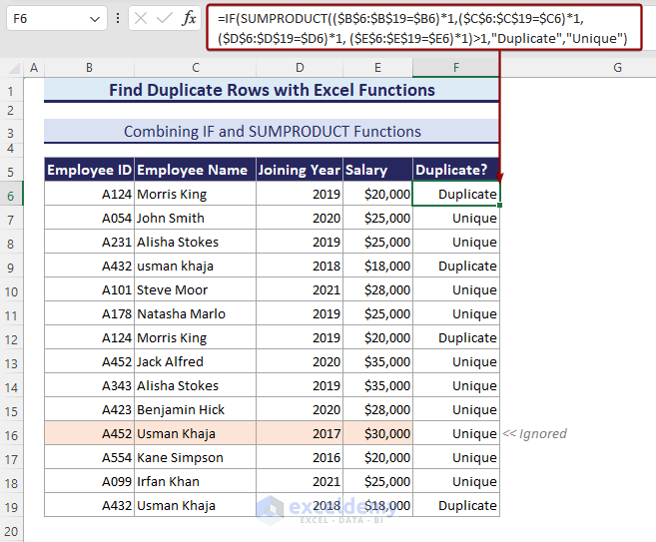656x542 pixels.
Task: Select column G header
Action: (x=617, y=68)
